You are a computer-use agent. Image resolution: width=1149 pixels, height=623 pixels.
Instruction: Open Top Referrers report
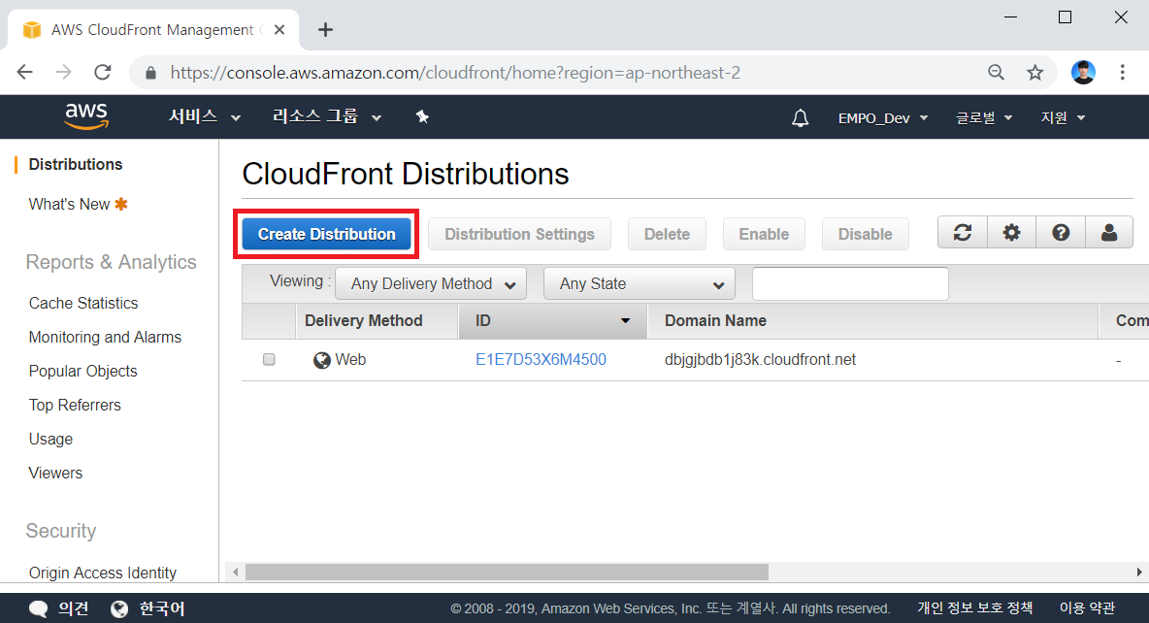(x=75, y=405)
